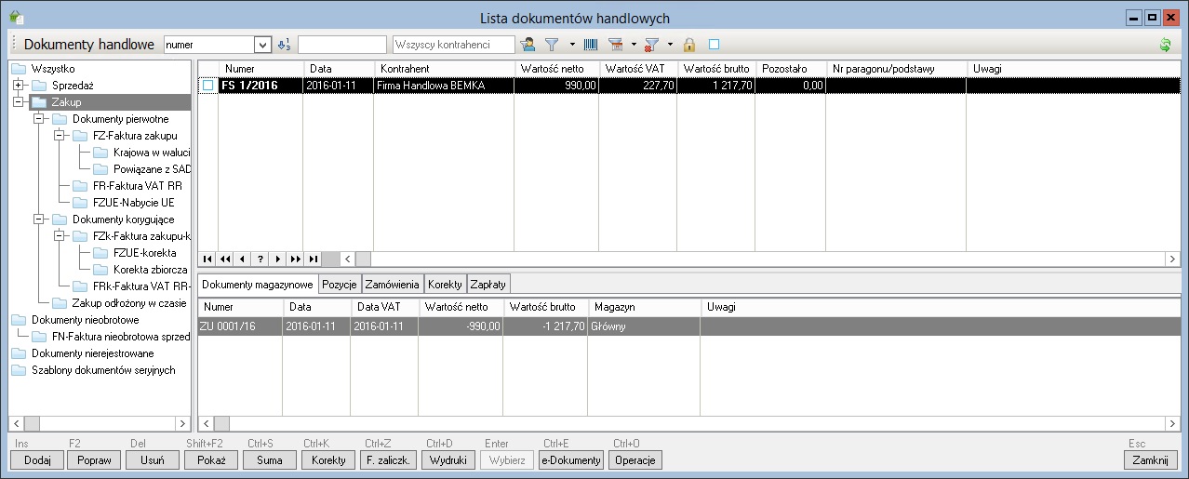Select FR-Faktura VAT RR tree item
1189x479 pixels.
click(137, 186)
